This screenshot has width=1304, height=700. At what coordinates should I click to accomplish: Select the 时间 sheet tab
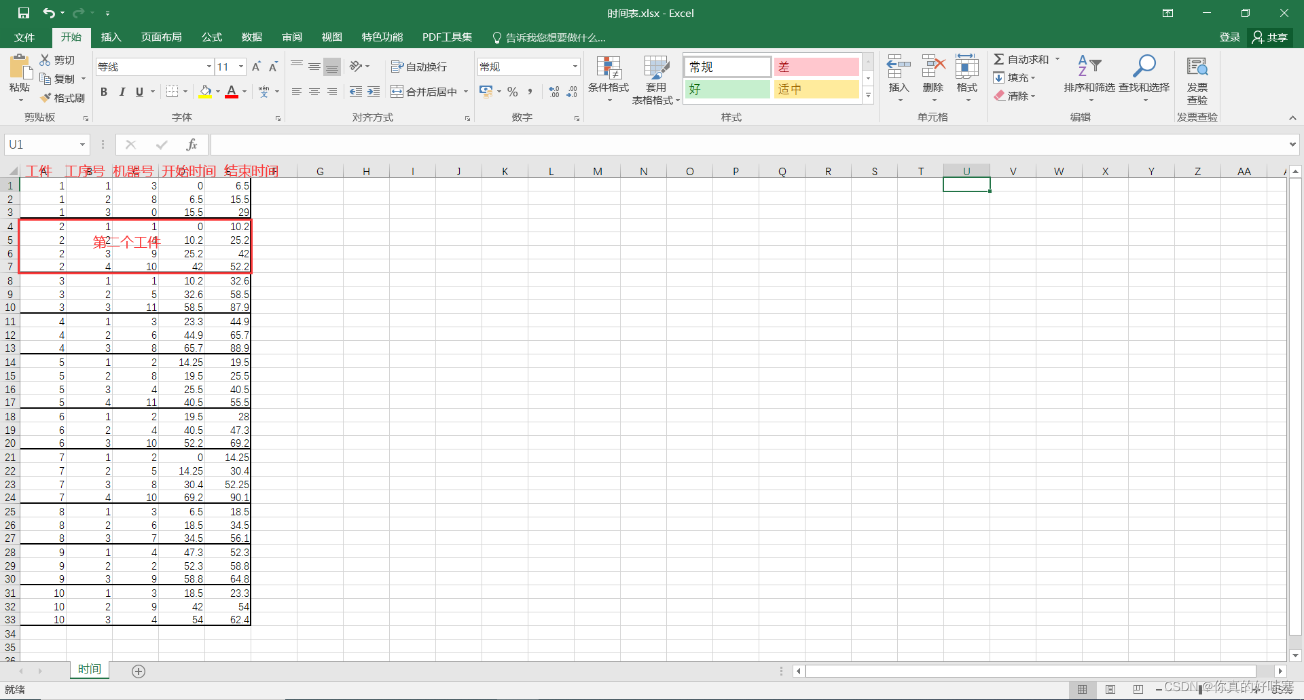(89, 669)
